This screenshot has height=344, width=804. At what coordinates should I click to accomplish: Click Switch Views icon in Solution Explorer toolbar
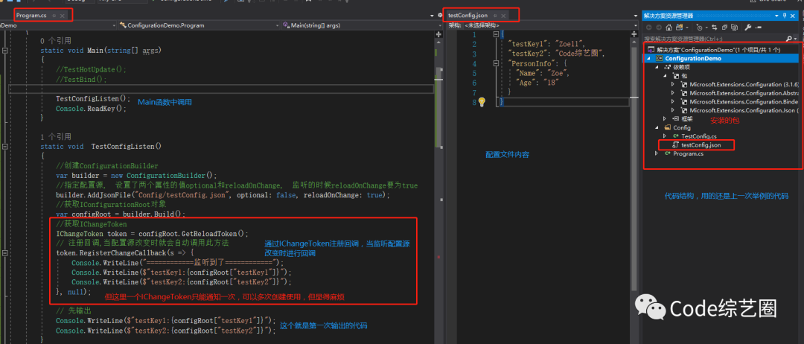(x=680, y=27)
